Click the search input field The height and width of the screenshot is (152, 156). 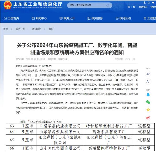[90, 5]
